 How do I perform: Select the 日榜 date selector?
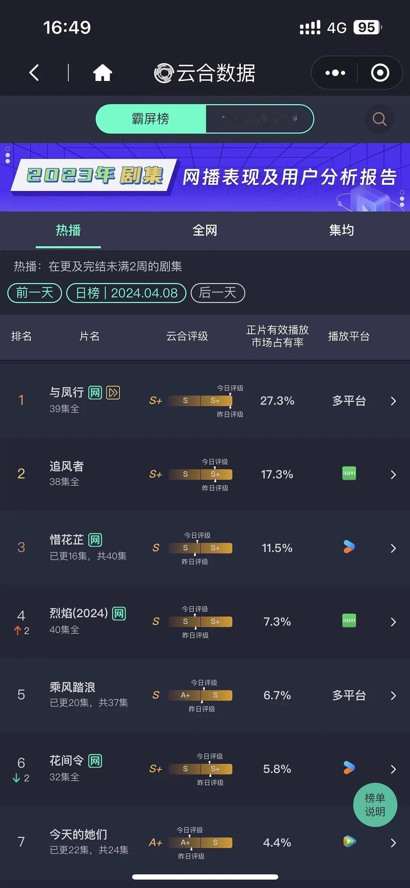(126, 293)
